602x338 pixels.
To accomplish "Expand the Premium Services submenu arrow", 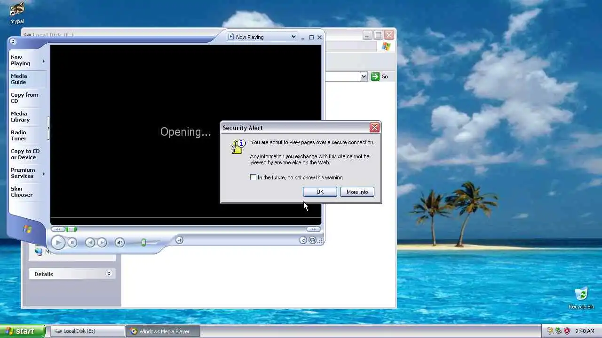I will tap(44, 174).
